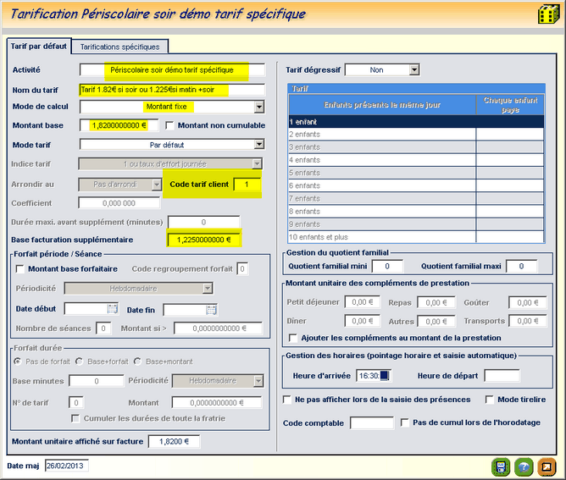Switch to the Tarifications spécifiques tab
Screen dimensions: 566x480
119,47
